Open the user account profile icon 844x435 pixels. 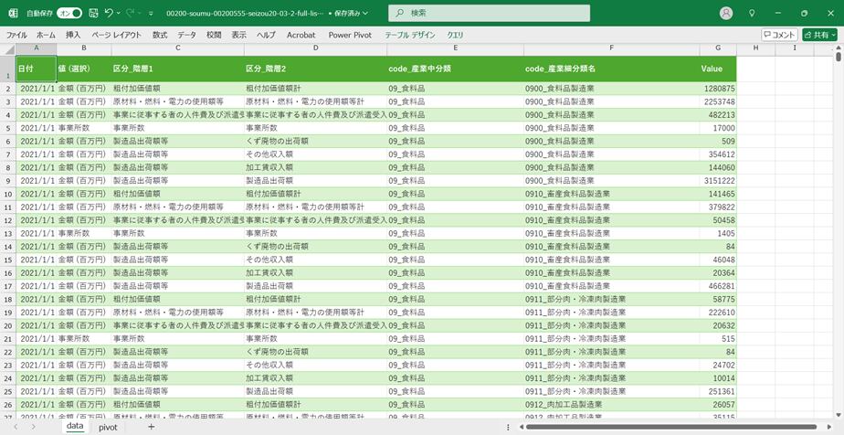[726, 14]
